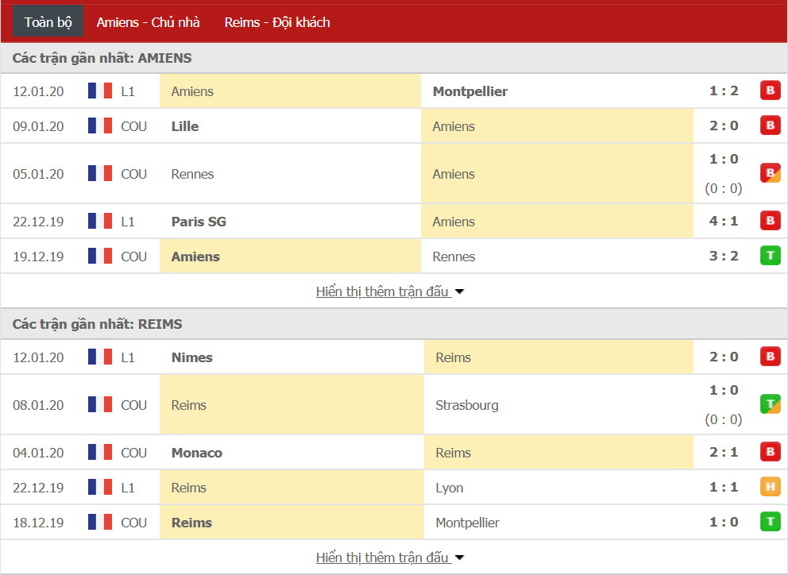788x575 pixels.
Task: Click the 4 : 1 score of Paris SG match
Action: pos(724,221)
